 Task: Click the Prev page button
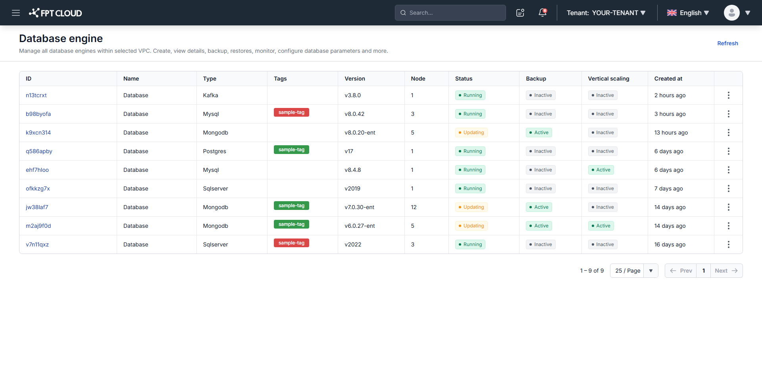[681, 271]
